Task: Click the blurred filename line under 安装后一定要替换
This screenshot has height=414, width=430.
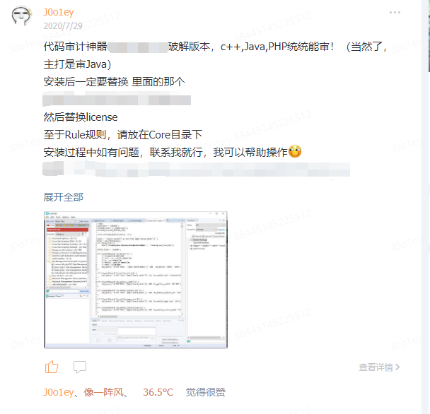Action: (117, 100)
